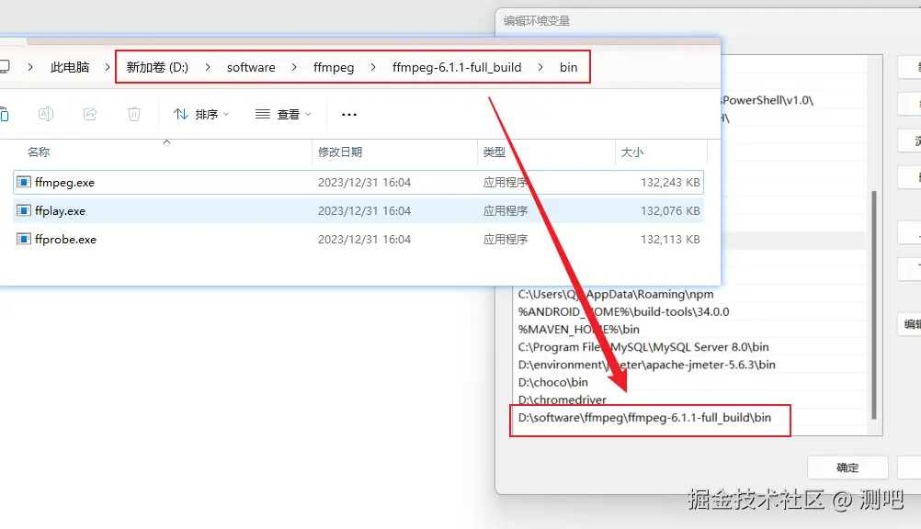The image size is (921, 529).
Task: Click 确定 button in environment variable dialog
Action: [x=847, y=468]
